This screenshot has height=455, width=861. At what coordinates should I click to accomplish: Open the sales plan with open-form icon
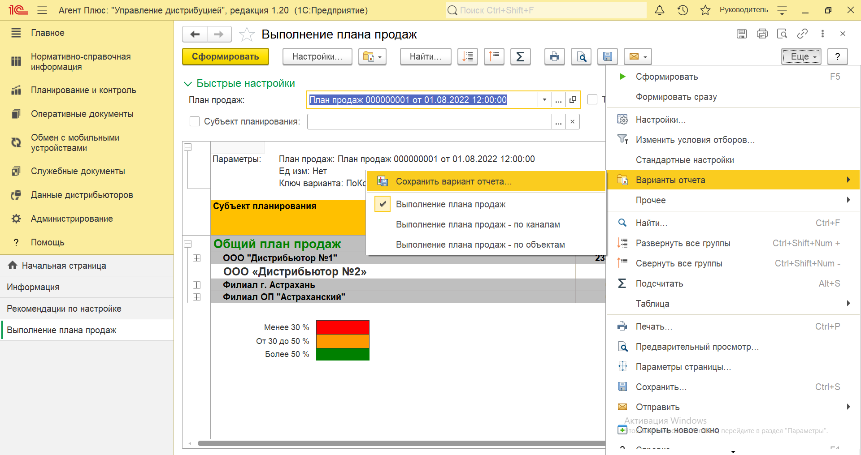point(573,100)
